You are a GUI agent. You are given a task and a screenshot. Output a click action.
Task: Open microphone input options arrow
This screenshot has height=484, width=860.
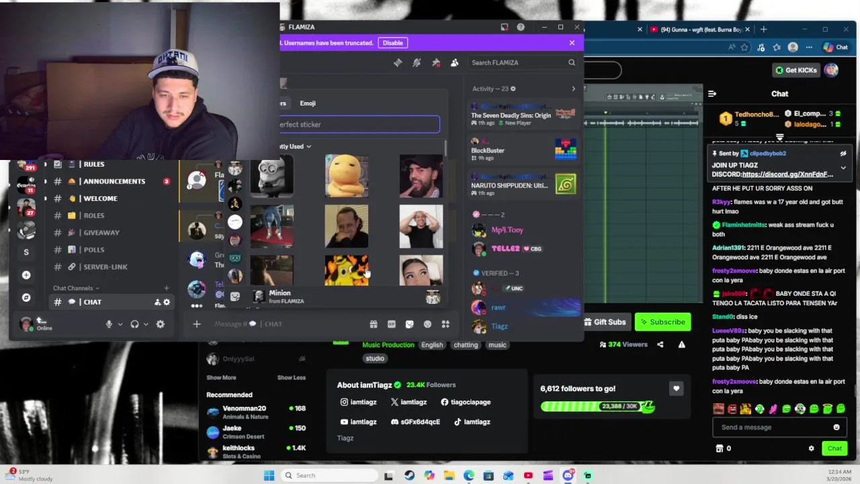click(x=120, y=325)
